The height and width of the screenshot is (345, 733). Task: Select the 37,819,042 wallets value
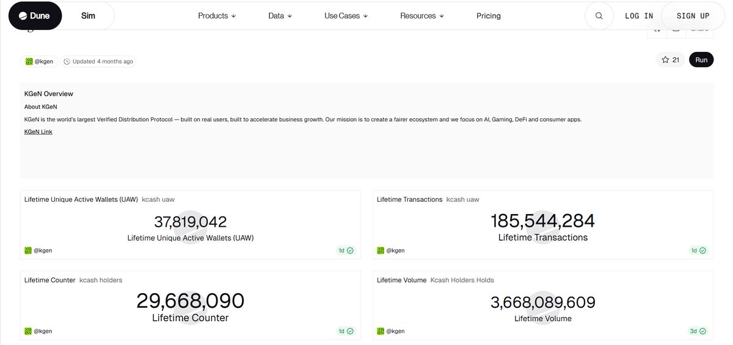(x=191, y=222)
